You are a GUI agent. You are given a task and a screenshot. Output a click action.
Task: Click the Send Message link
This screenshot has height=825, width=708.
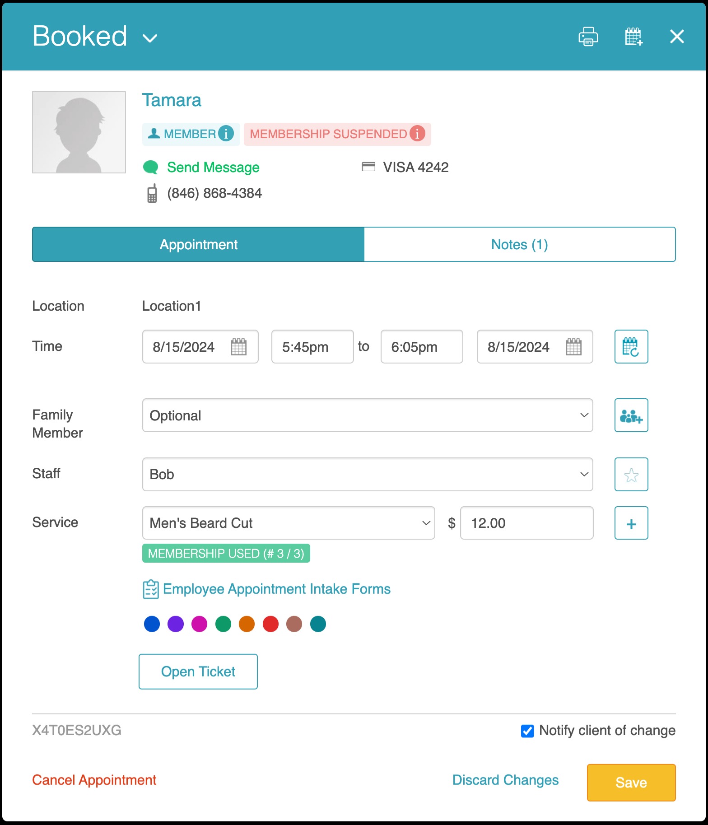coord(213,168)
